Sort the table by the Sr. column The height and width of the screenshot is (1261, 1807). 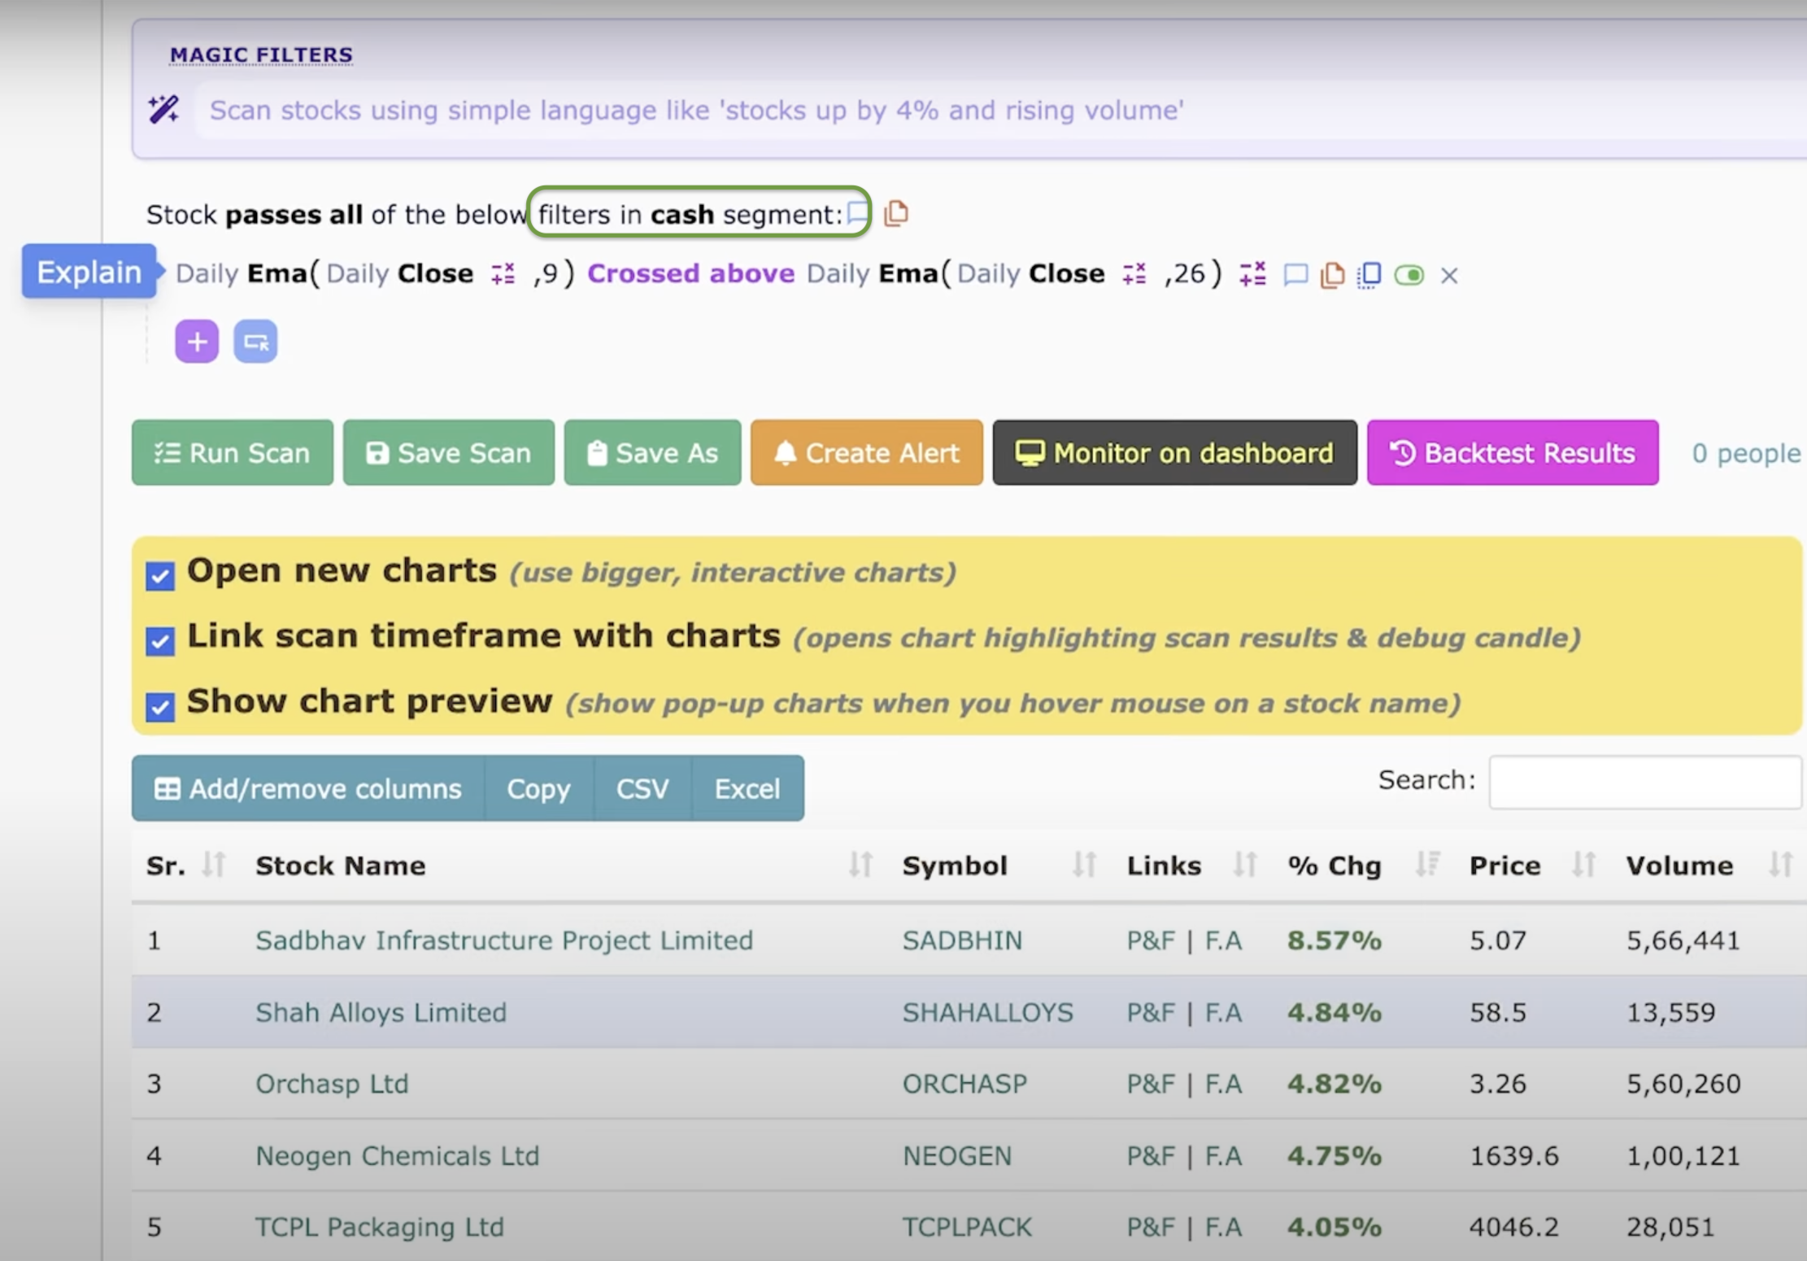pyautogui.click(x=214, y=864)
